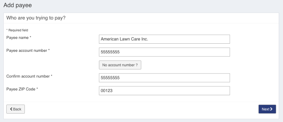Click the "Payee account number *" label
Image resolution: width=283 pixels, height=122 pixels.
pyautogui.click(x=28, y=51)
